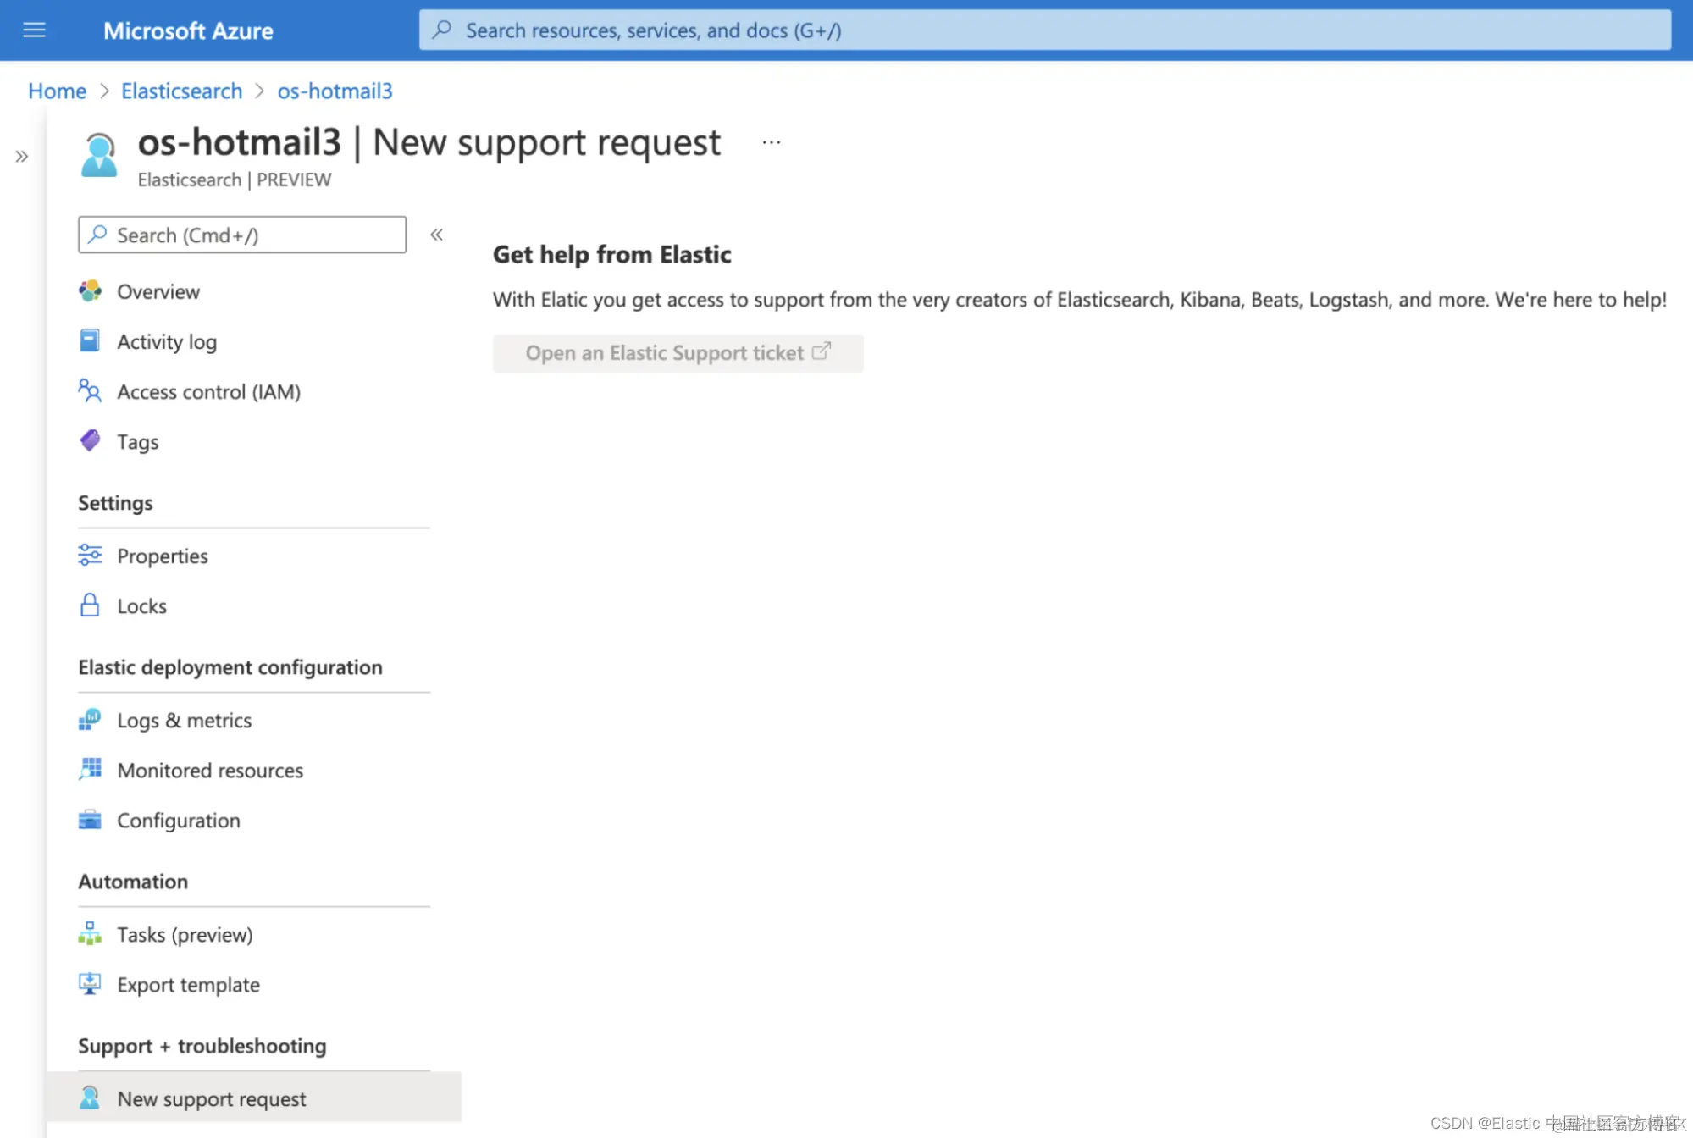Click the Overview icon in sidebar

pos(90,291)
